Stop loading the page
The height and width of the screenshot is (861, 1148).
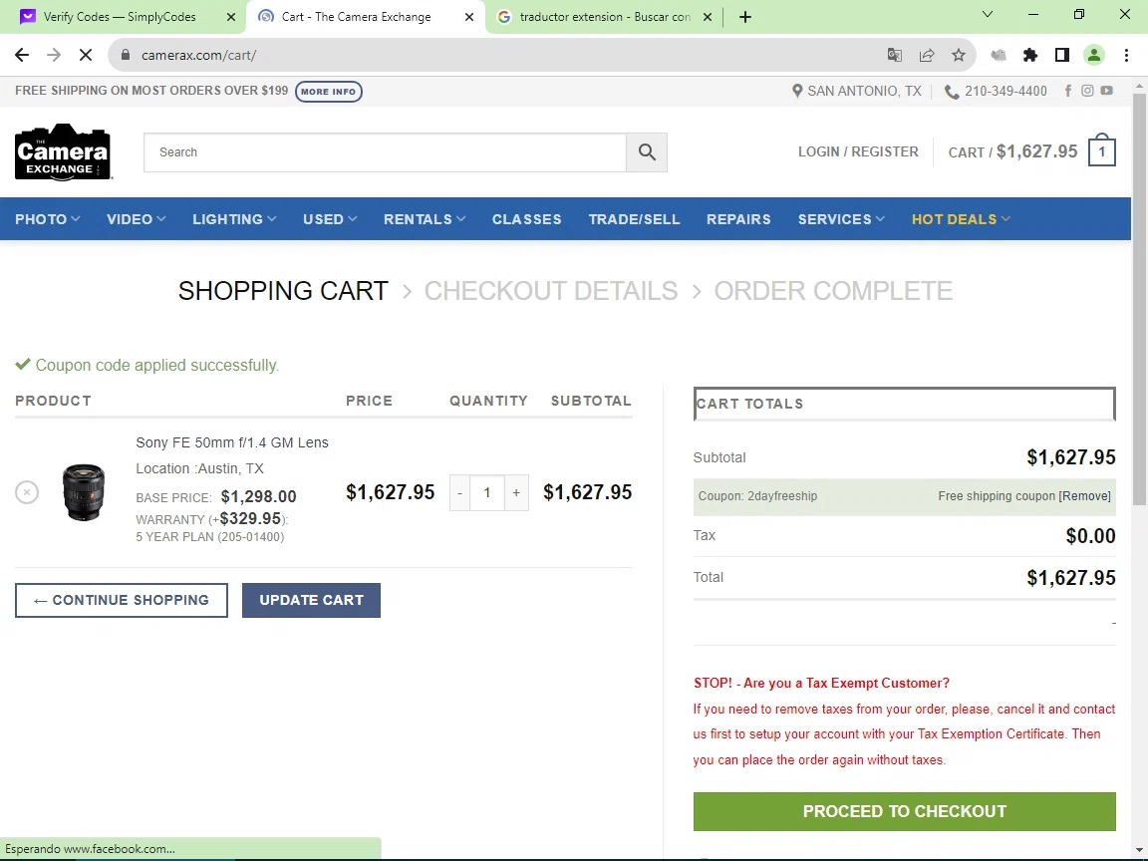[86, 55]
